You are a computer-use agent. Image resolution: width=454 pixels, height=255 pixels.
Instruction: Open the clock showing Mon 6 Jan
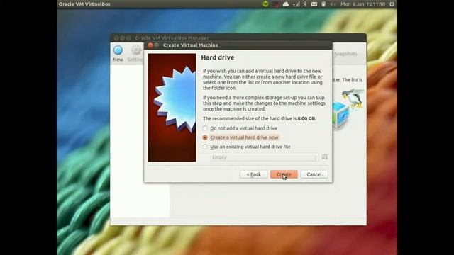362,4
